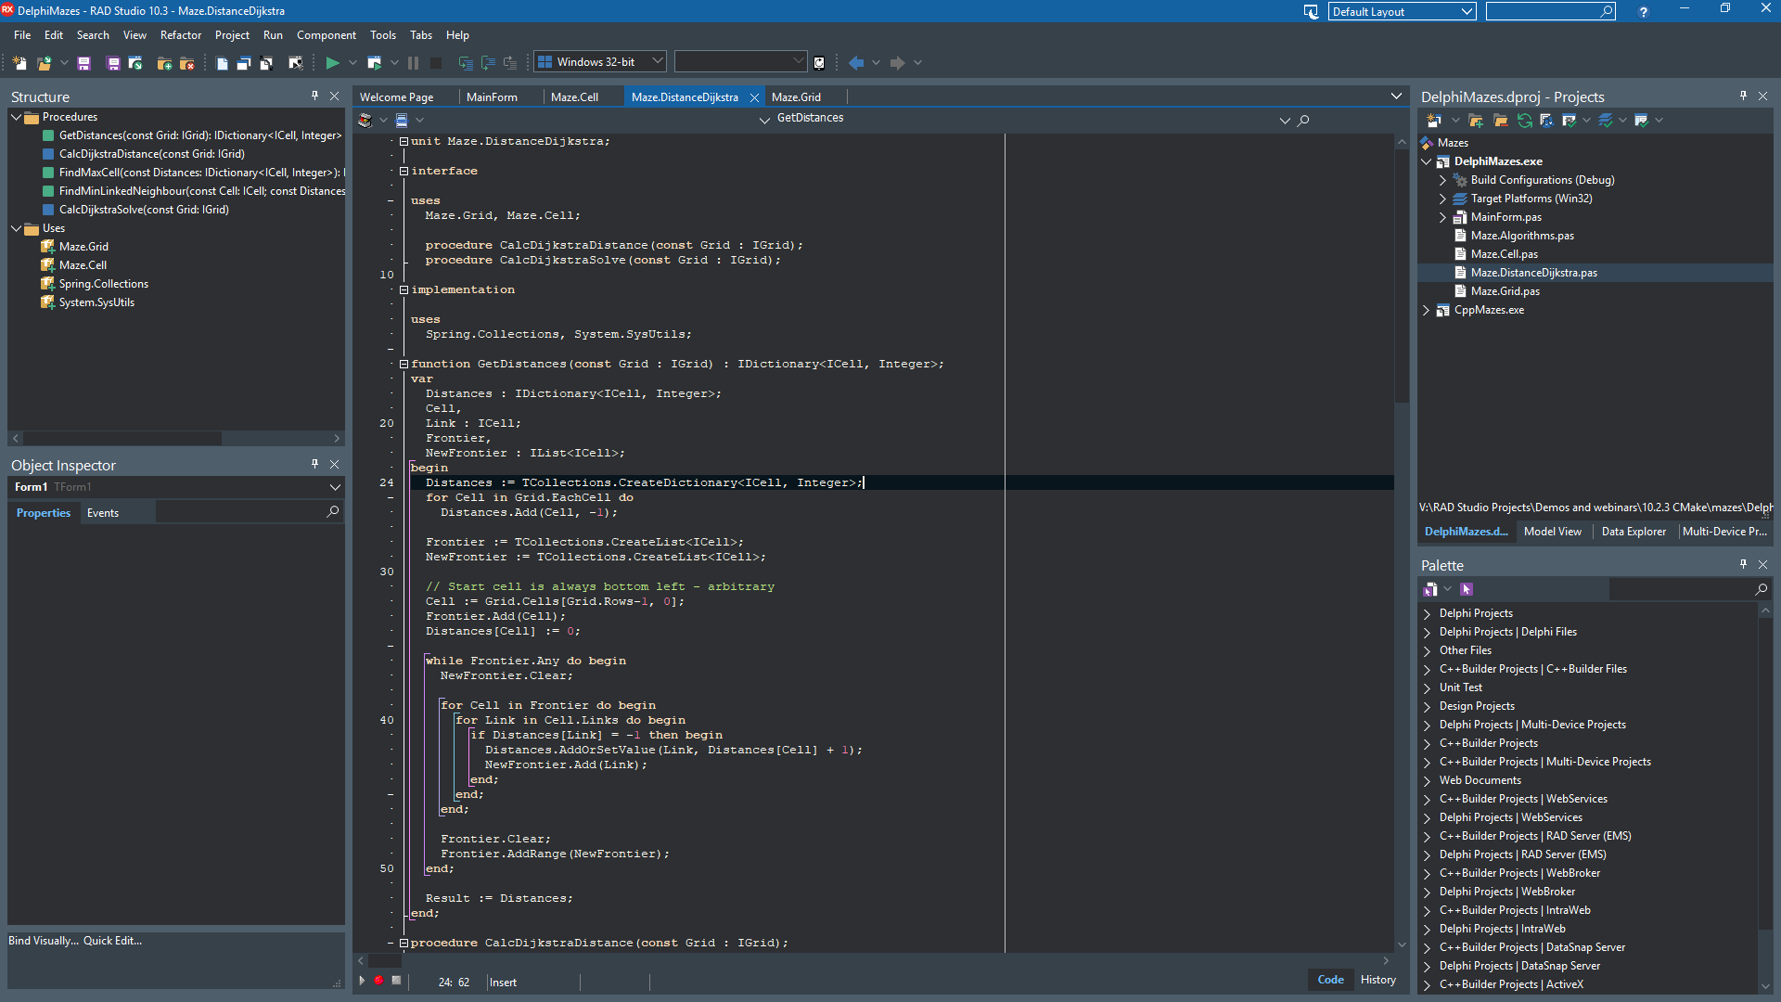The image size is (1781, 1002).
Task: Collapse the Procedures node in Structure
Action: [x=16, y=117]
